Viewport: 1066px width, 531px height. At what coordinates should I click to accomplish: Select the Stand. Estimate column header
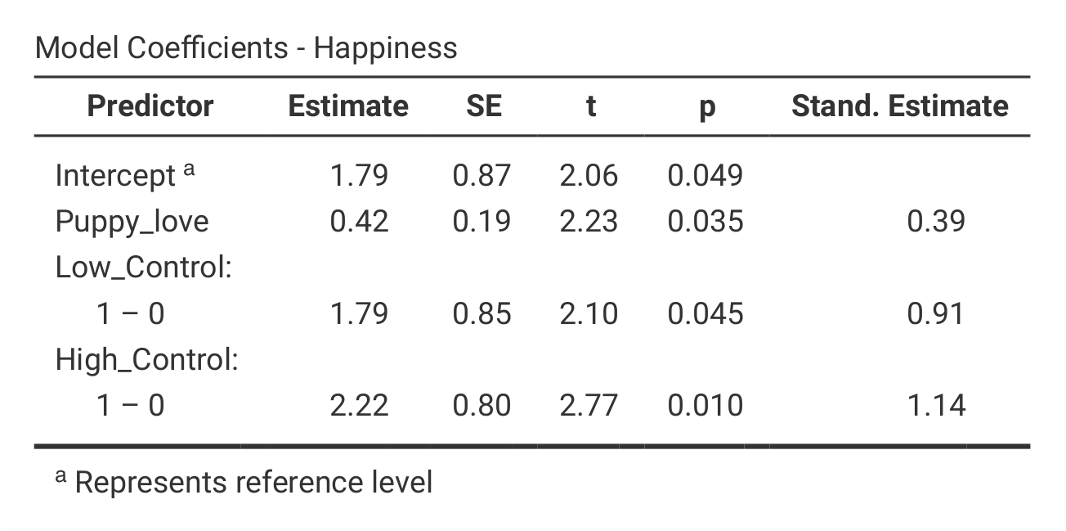click(x=899, y=106)
